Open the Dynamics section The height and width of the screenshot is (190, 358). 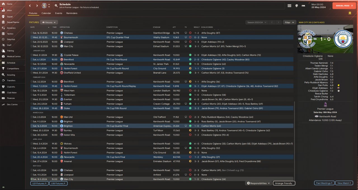click(11, 28)
